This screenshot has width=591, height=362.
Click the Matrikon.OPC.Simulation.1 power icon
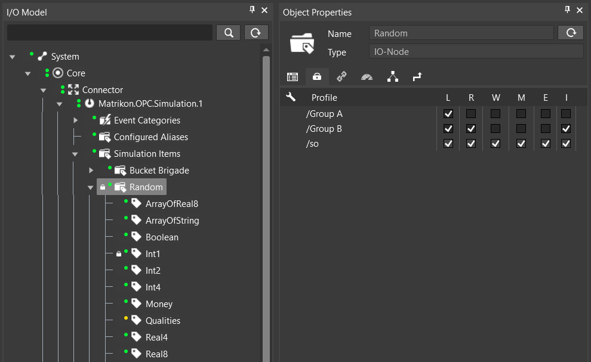click(x=90, y=103)
